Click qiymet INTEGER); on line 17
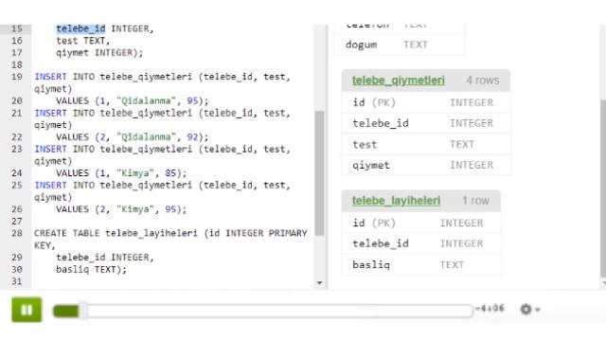Image resolution: width=606 pixels, height=341 pixels. pyautogui.click(x=99, y=53)
